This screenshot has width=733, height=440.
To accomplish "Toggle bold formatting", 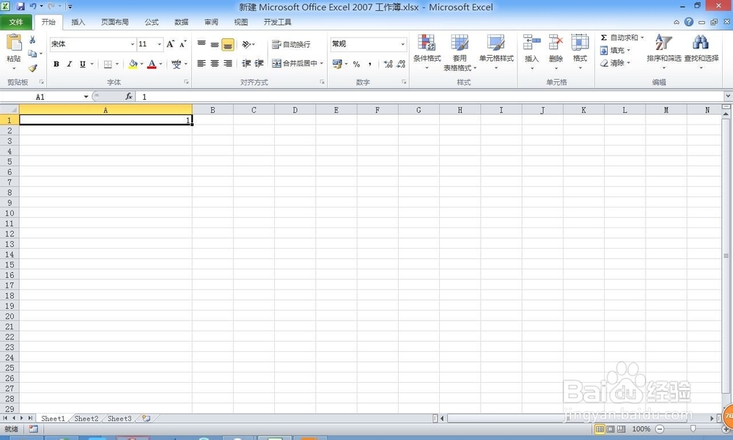I will tap(56, 64).
